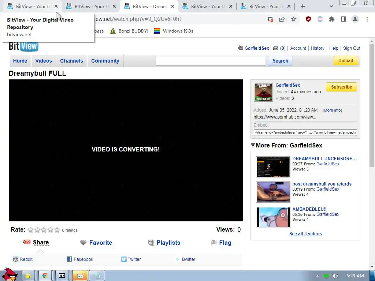Viewport: 375px width, 281px height.
Task: Click See all 3 videos
Action: tap(305, 234)
